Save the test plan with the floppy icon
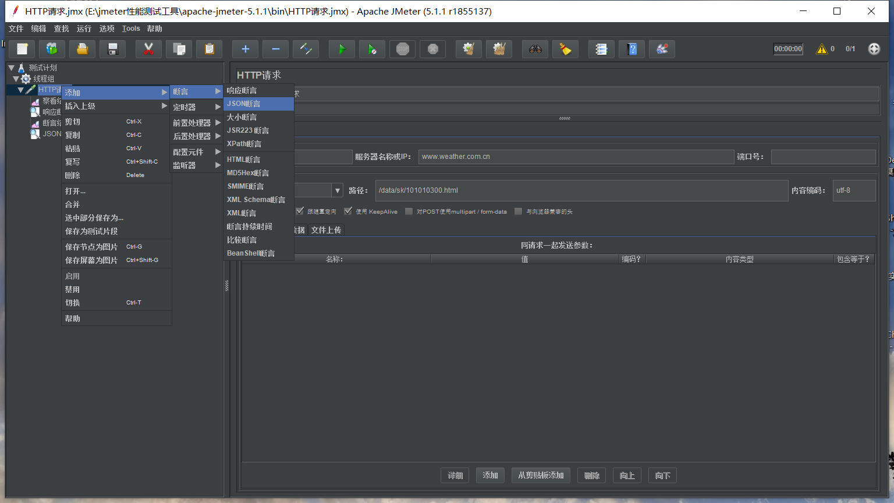This screenshot has width=894, height=503. pos(113,49)
